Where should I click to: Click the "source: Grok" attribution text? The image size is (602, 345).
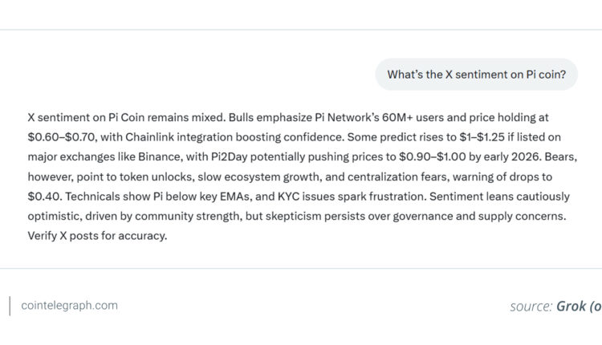555,306
